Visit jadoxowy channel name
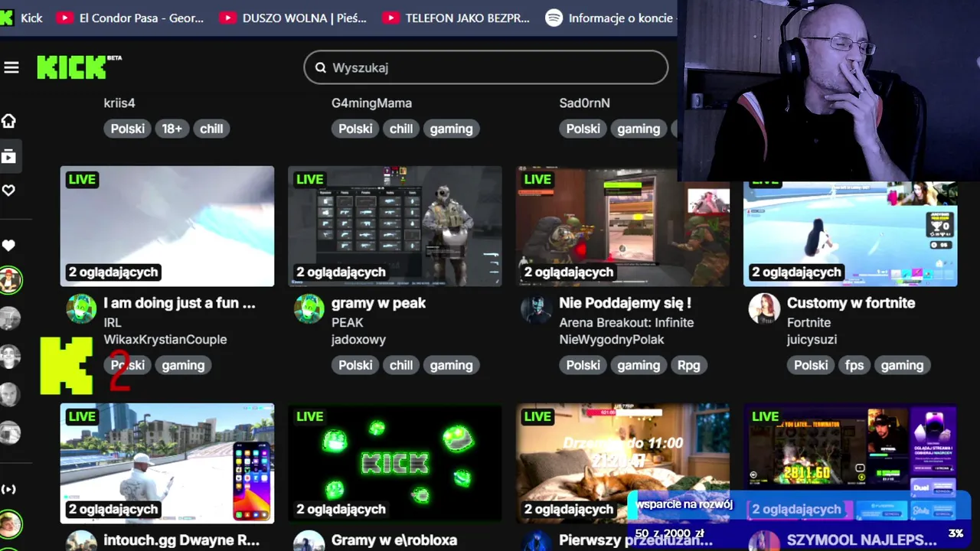Image resolution: width=980 pixels, height=551 pixels. pyautogui.click(x=358, y=339)
